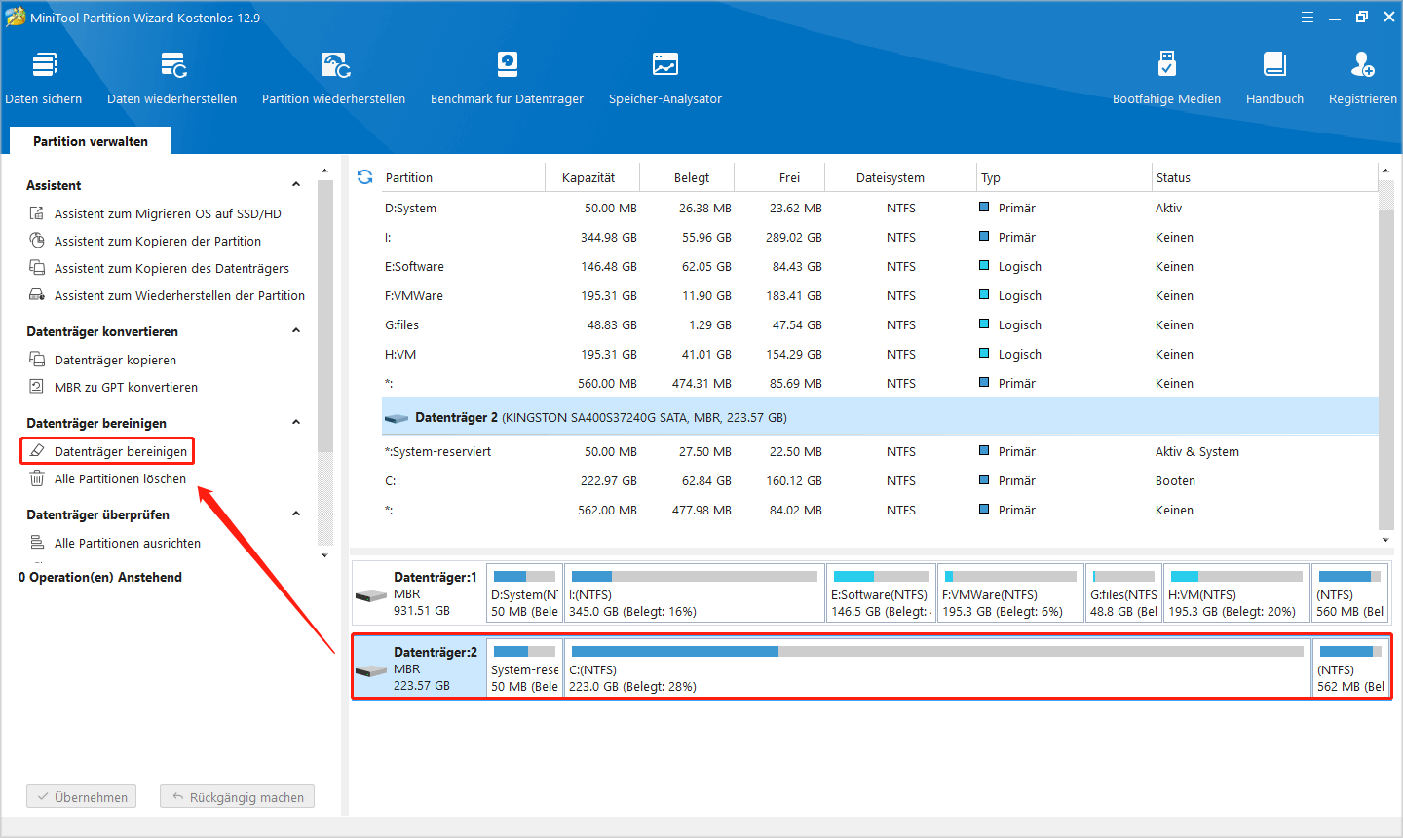Click Rückgängig machen button
Image resolution: width=1403 pixels, height=838 pixels.
click(x=238, y=797)
